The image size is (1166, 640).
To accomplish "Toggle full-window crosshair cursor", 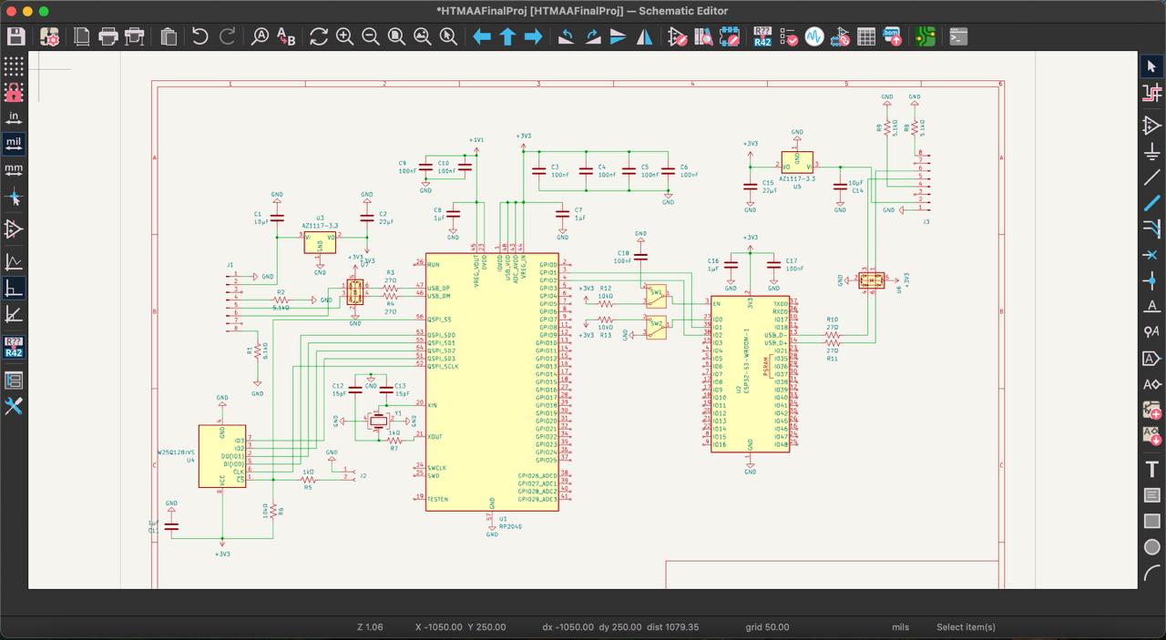I will click(14, 198).
